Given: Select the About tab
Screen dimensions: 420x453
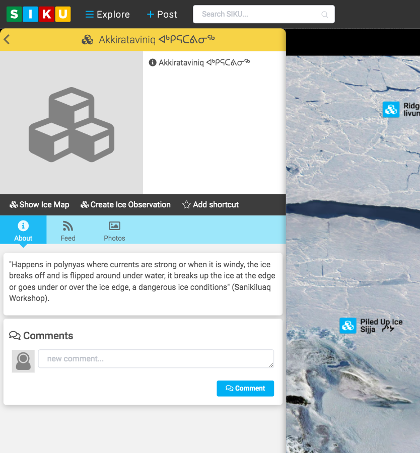Looking at the screenshot, I should [23, 231].
